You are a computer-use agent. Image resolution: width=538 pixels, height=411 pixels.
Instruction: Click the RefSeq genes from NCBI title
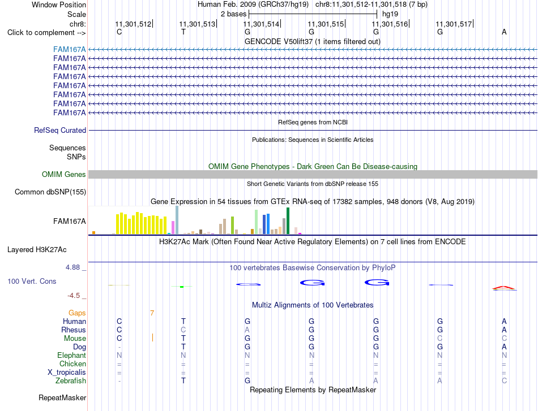tap(313, 122)
